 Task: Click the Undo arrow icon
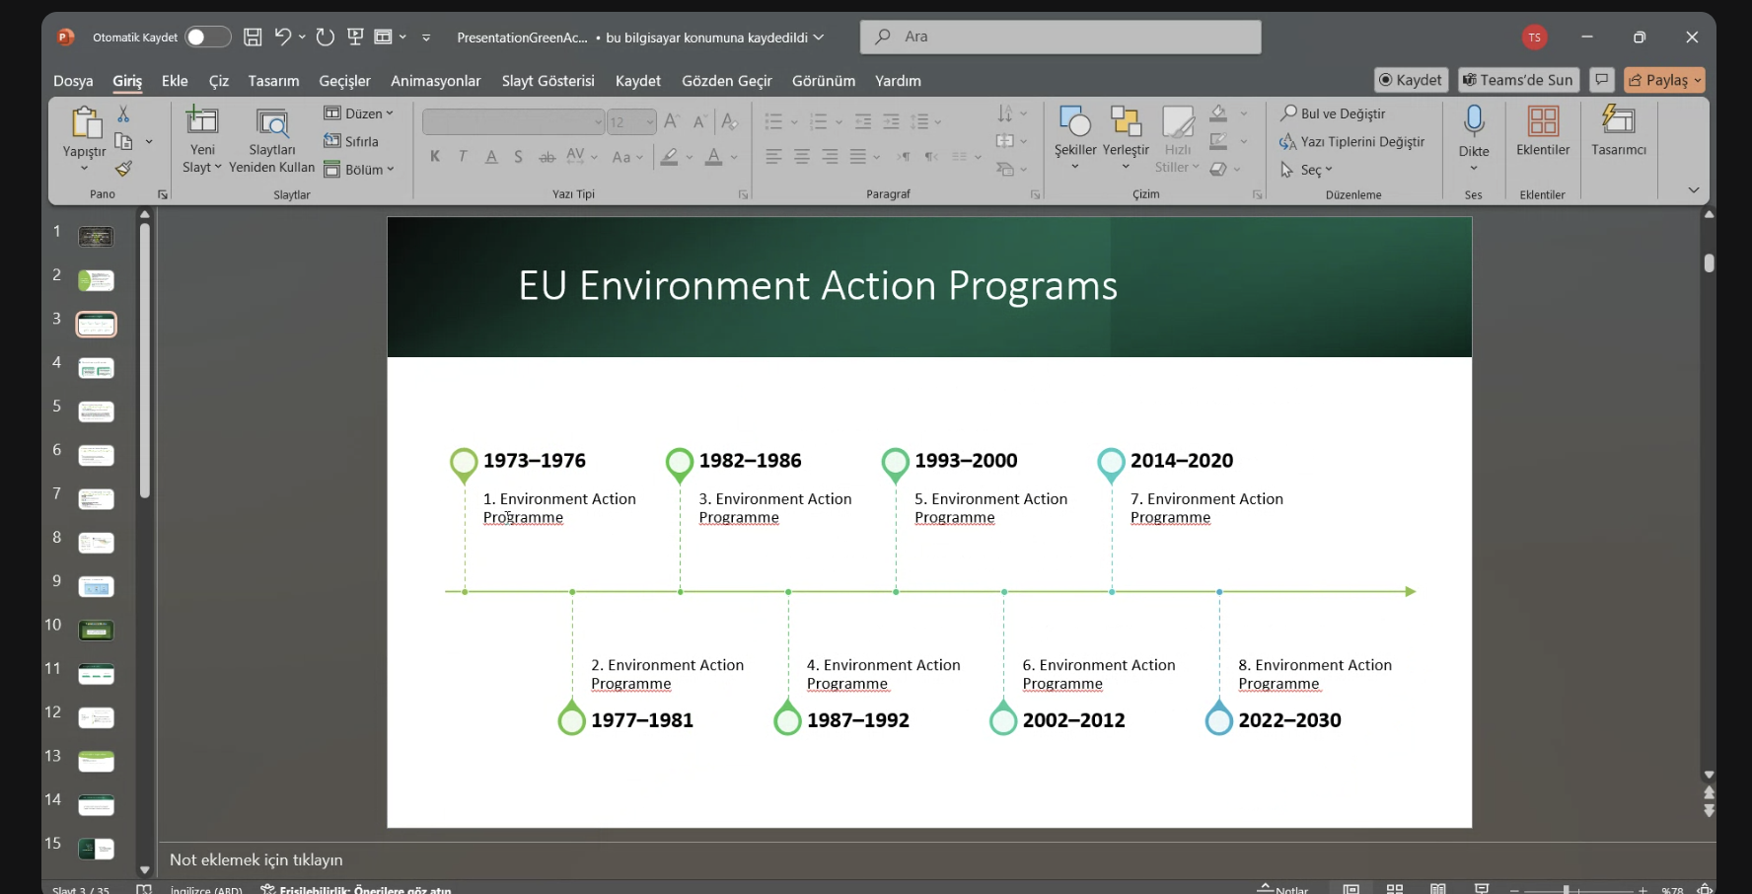282,37
